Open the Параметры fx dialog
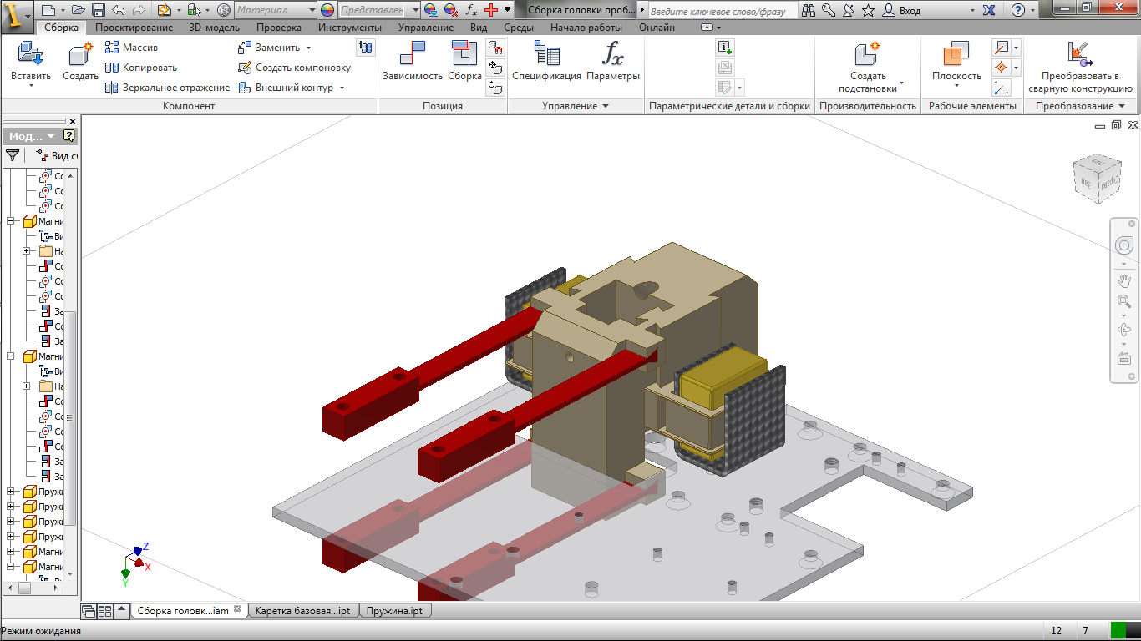The image size is (1141, 641). click(612, 57)
